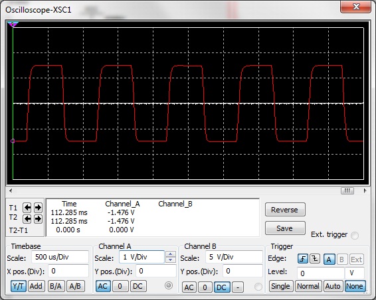
Task: Shift cursor T2 right arrow button
Action: click(38, 219)
